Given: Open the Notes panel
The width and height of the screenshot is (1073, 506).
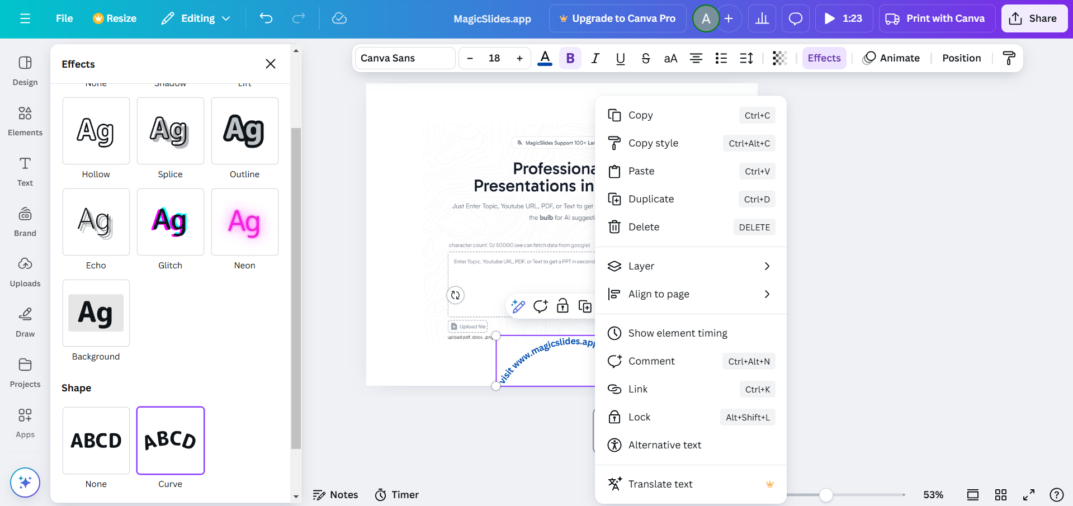Looking at the screenshot, I should 335,495.
